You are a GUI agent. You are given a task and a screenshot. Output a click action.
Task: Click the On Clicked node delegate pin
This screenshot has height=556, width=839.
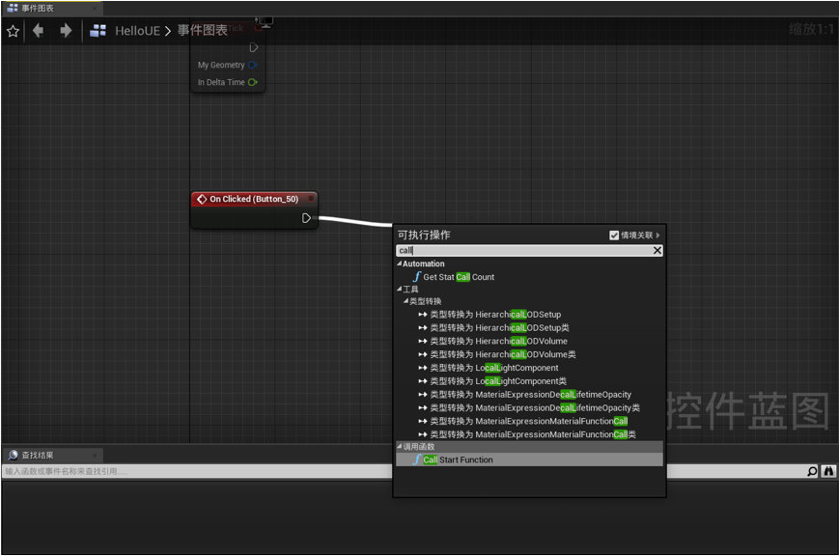pos(311,199)
